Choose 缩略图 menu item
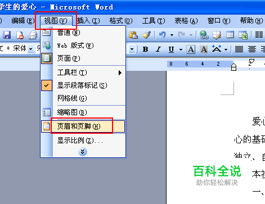Screen dimensions: 265x204 tap(83, 112)
